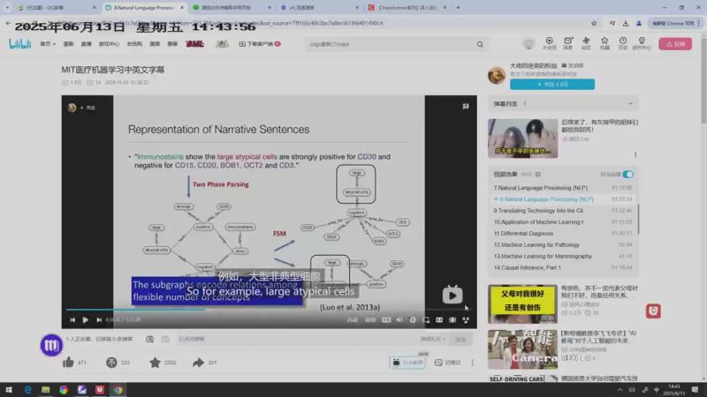
Task: Skip to the previous video
Action: 72,320
